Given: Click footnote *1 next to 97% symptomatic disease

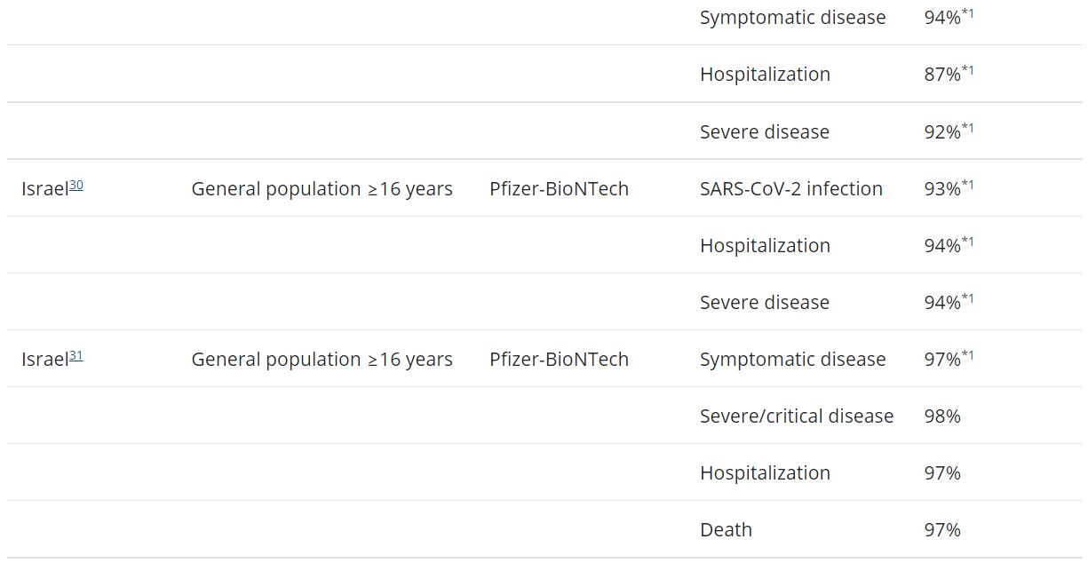Looking at the screenshot, I should [x=968, y=355].
